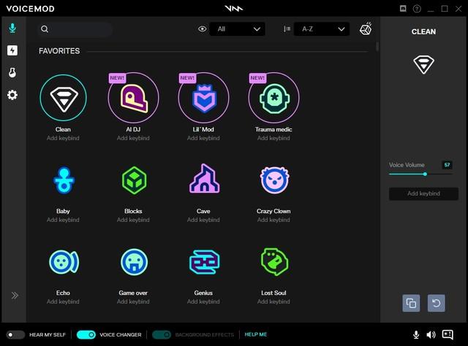Select the Crazy Clown voice icon
The width and height of the screenshot is (468, 346).
pos(273,180)
